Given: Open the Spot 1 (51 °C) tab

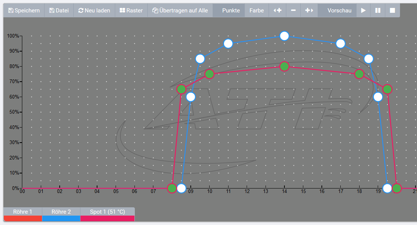Looking at the screenshot, I should 107,212.
